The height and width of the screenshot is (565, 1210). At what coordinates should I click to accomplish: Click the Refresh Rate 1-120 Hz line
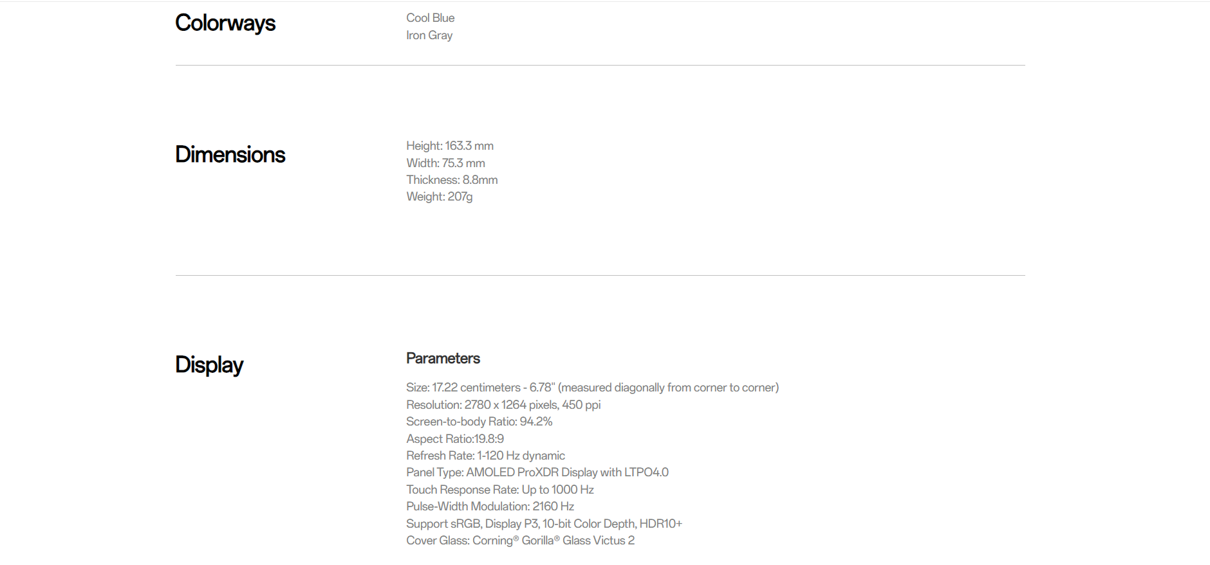(485, 456)
